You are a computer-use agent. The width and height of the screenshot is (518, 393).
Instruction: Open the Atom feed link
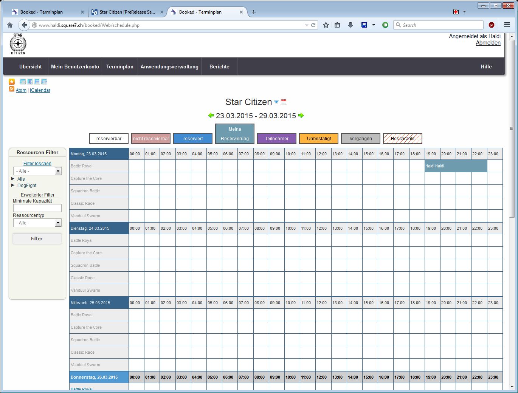click(21, 90)
